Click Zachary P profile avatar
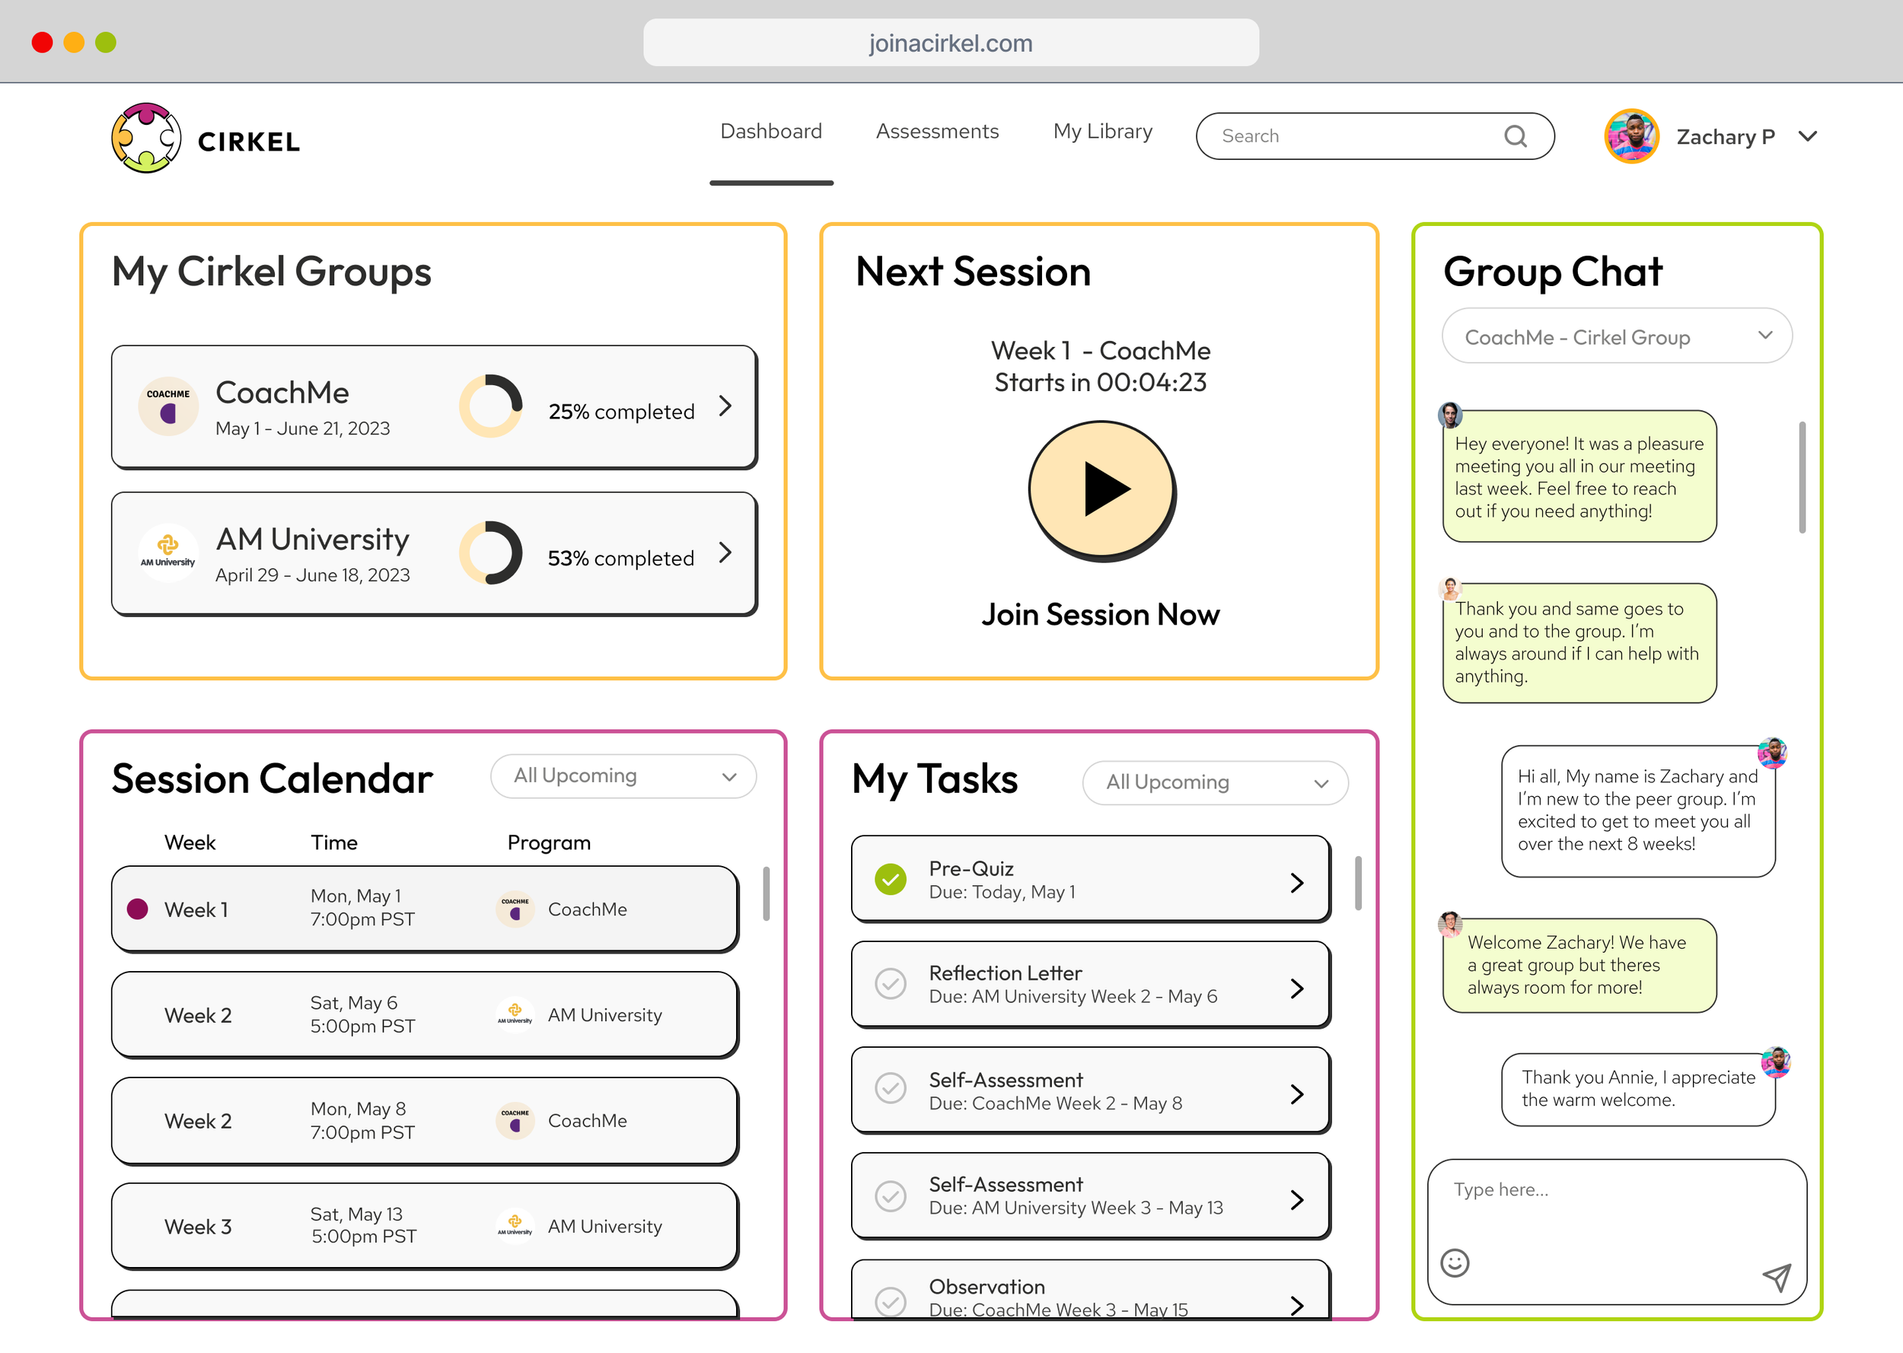The width and height of the screenshot is (1903, 1353). (x=1630, y=137)
